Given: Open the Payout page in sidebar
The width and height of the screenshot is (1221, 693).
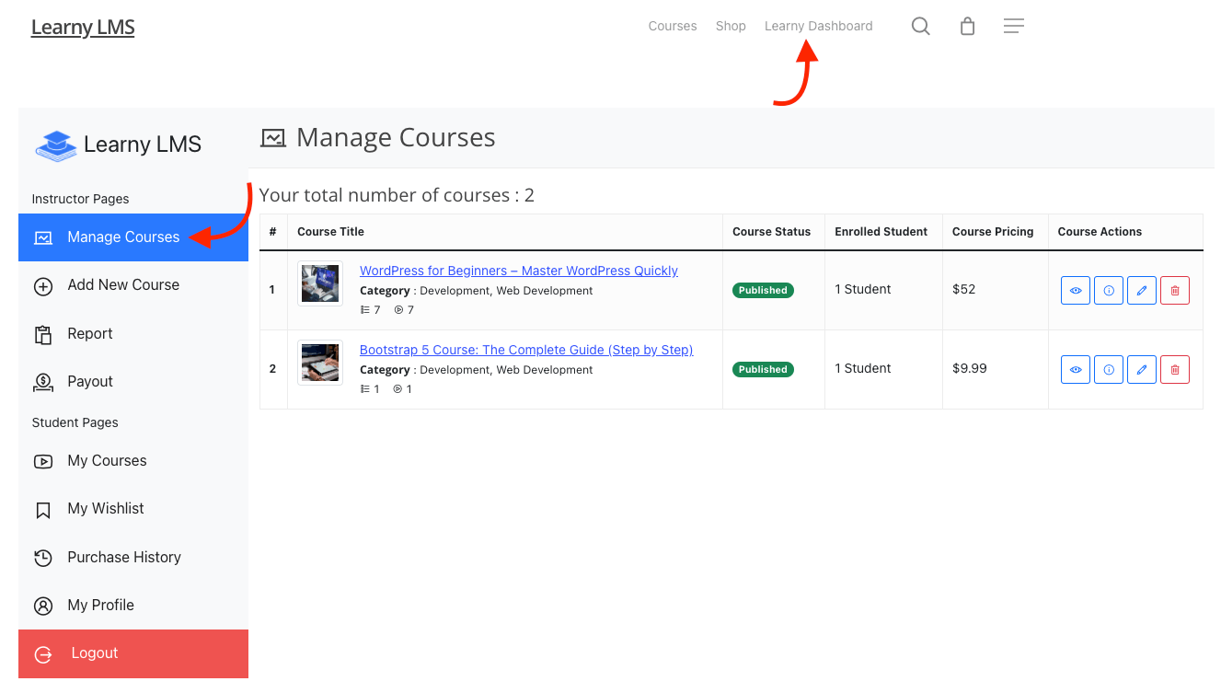Looking at the screenshot, I should point(133,381).
